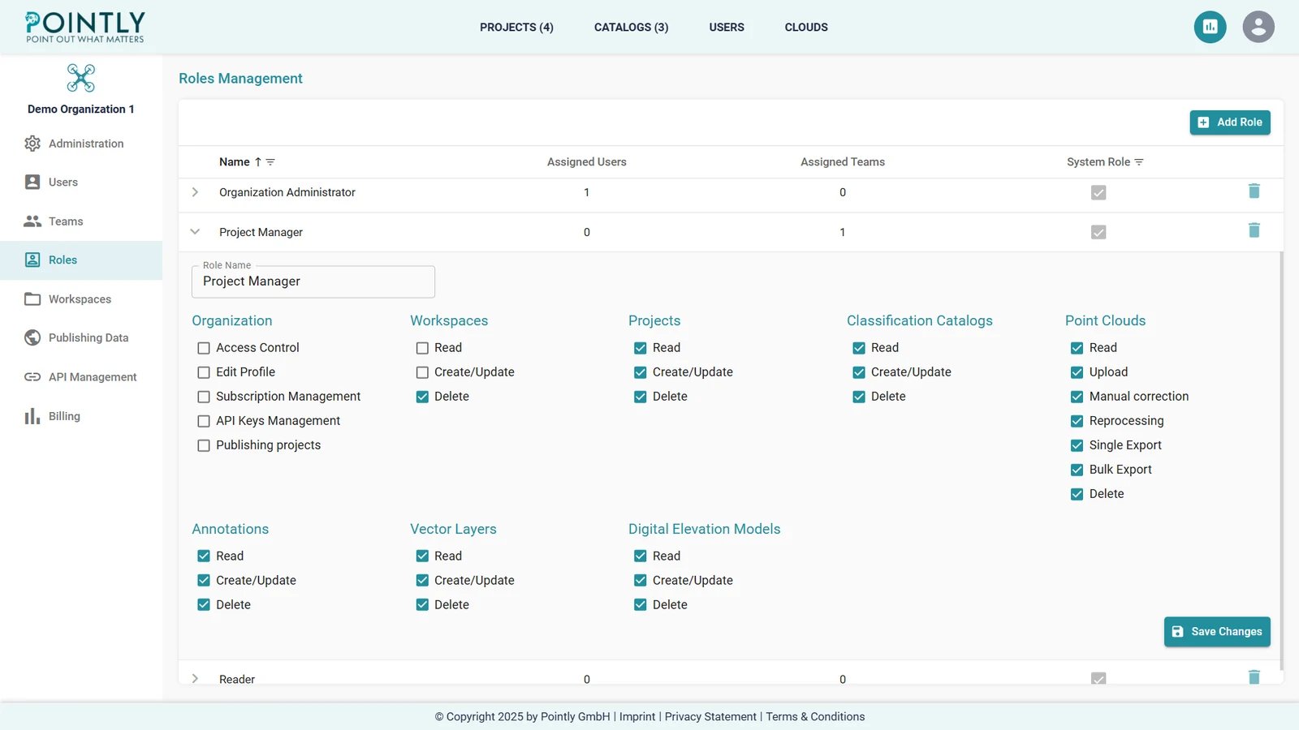Click the roles list vertical scrollbar
The width and height of the screenshot is (1299, 730).
(x=1281, y=461)
